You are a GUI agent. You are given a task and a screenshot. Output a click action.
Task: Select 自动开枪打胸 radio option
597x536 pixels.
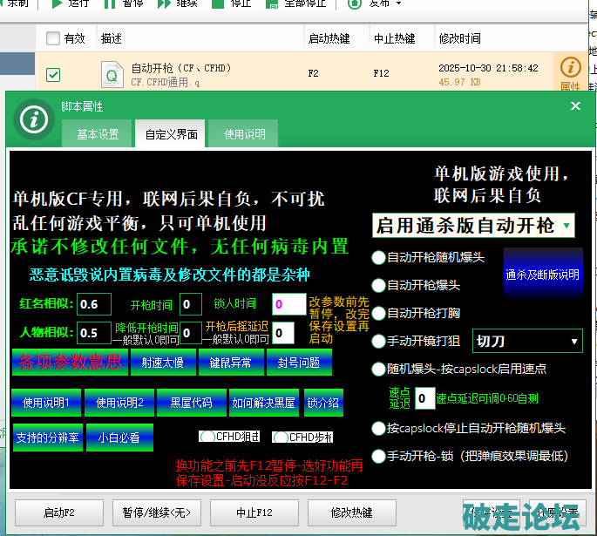(x=378, y=313)
